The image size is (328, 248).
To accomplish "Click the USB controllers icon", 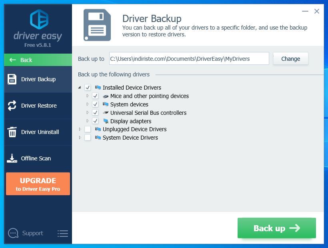I will [x=106, y=113].
